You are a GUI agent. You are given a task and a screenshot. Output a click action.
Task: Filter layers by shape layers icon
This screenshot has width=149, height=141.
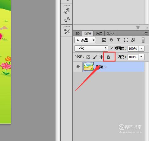126,40
